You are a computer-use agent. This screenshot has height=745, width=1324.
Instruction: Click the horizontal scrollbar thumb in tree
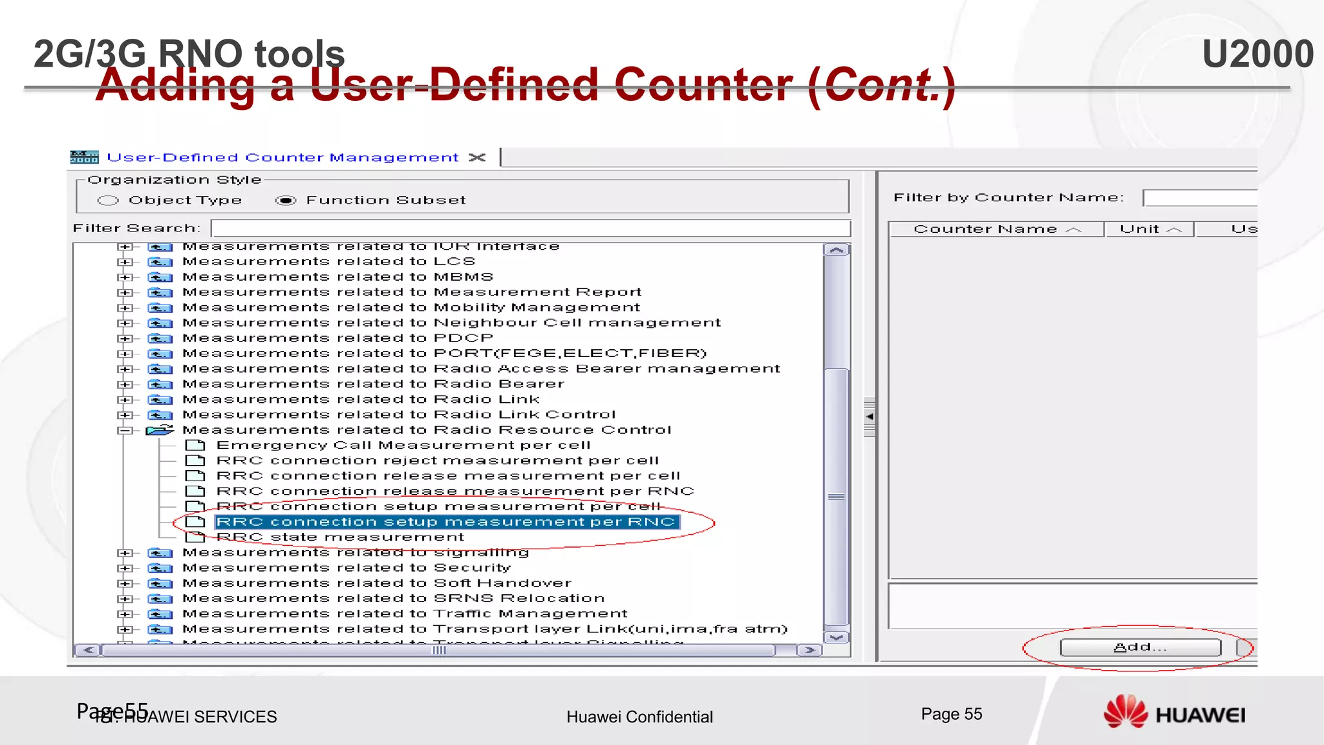[440, 650]
